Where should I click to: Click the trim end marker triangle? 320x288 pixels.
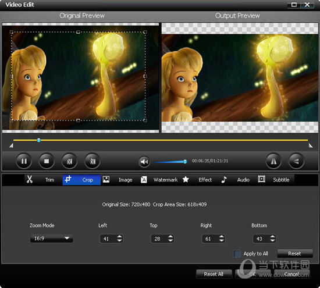coord(311,145)
